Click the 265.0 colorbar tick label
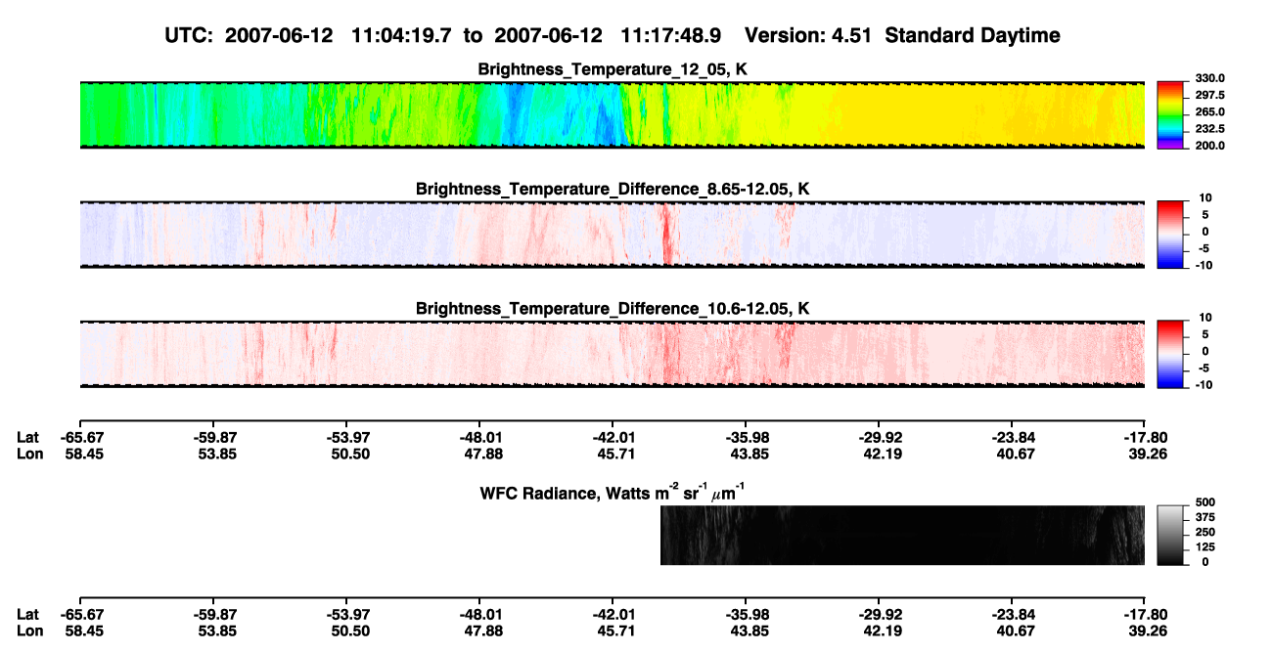 [x=1209, y=111]
